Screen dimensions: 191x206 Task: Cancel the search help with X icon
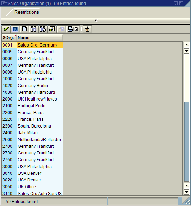[x=15, y=29]
